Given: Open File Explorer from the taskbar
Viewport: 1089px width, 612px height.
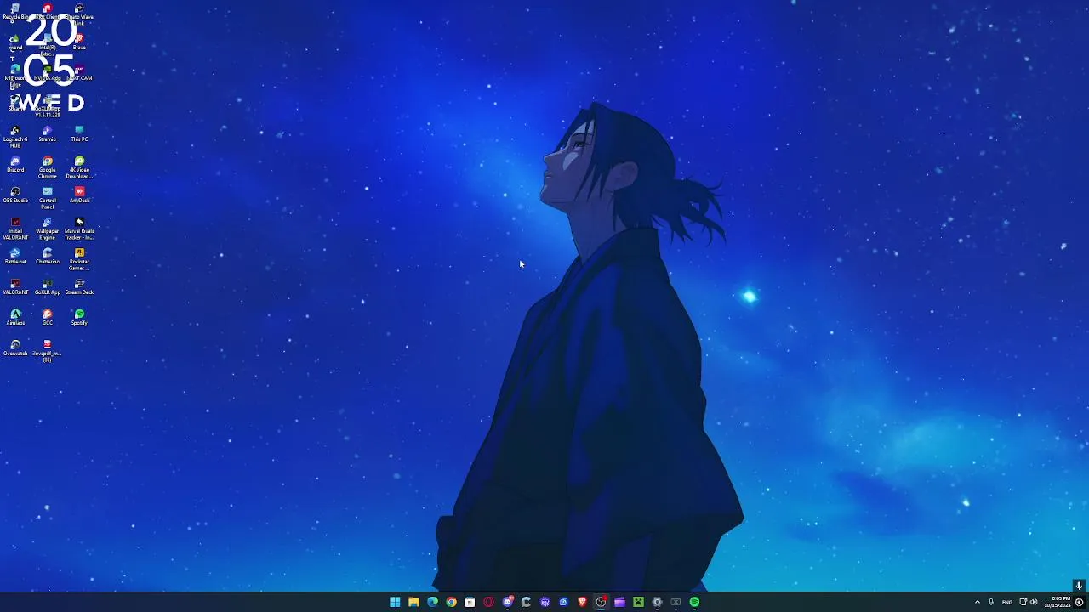Looking at the screenshot, I should coord(413,602).
